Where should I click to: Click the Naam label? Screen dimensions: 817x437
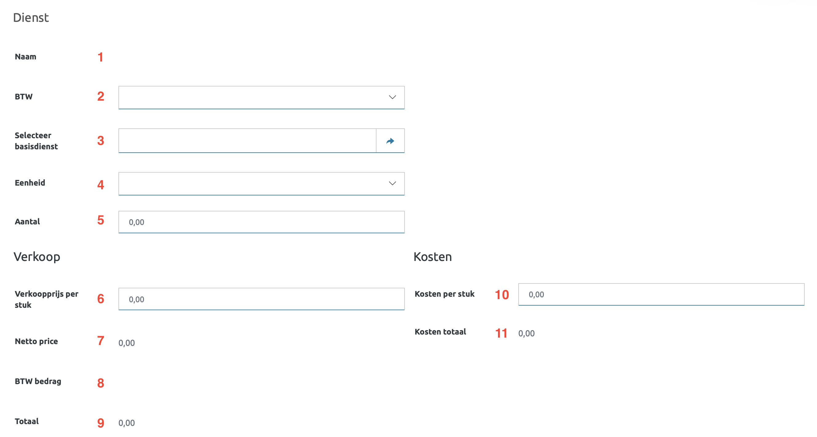(x=25, y=57)
